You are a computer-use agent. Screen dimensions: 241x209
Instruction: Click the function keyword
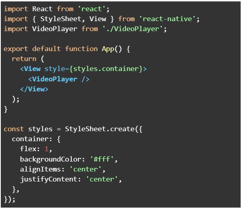click(x=81, y=49)
